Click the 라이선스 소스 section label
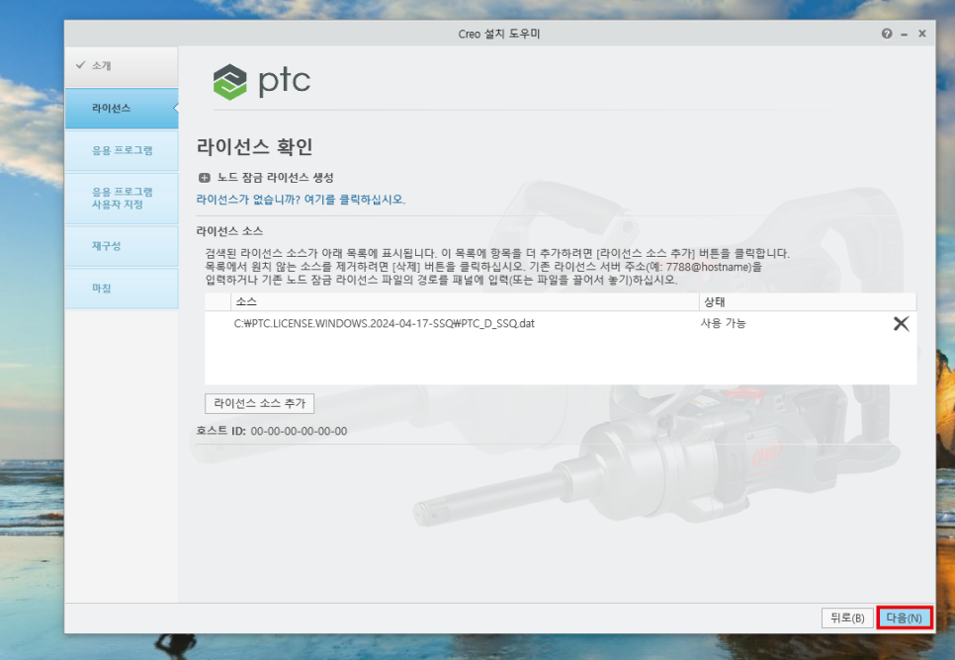 (229, 231)
